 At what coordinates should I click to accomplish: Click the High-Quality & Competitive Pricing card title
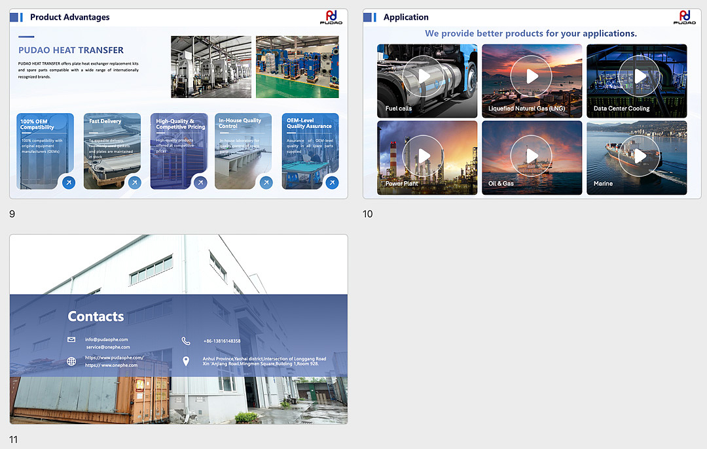pos(181,124)
